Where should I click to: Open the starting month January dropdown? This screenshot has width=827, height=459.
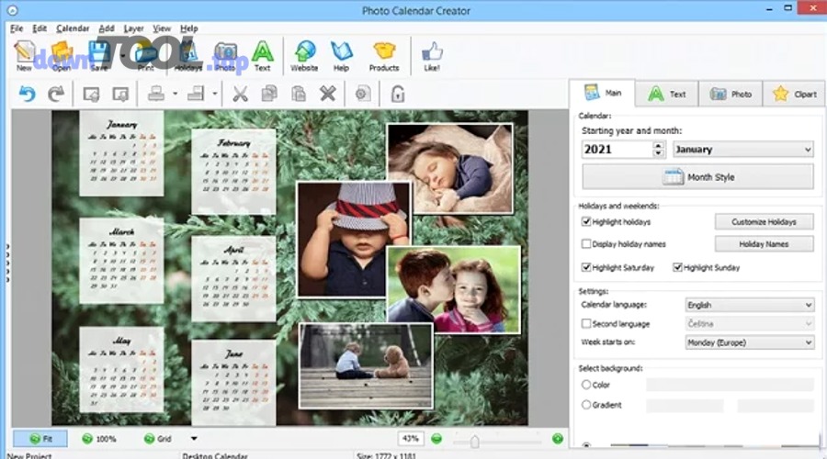(x=743, y=150)
